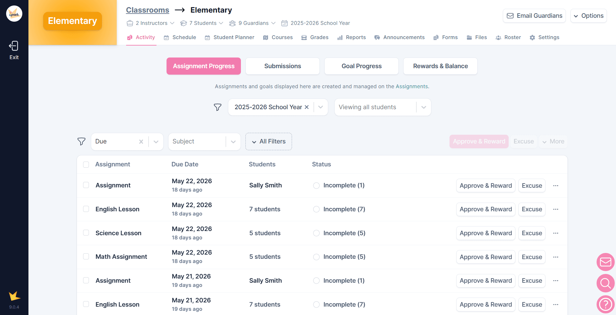Click the instructors briefcase icon

pos(130,23)
